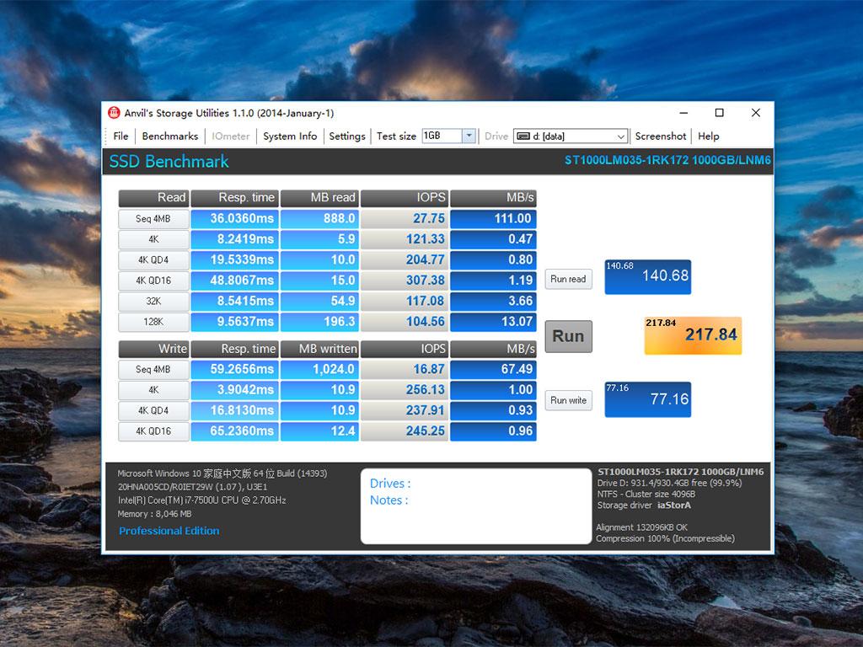Select the Read 4K QD4 row label

point(153,260)
